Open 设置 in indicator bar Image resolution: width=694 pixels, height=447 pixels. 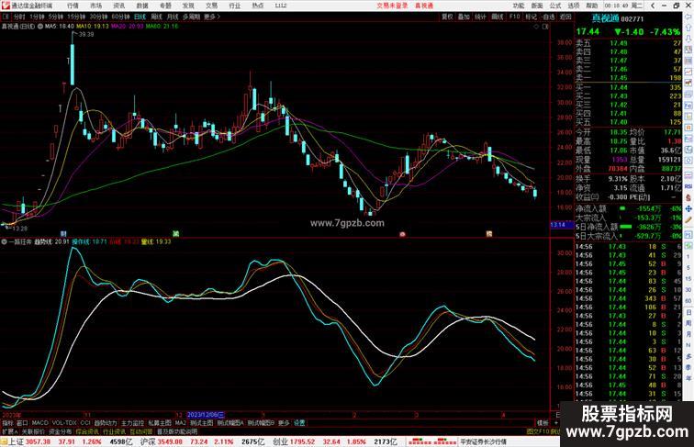pos(299,422)
